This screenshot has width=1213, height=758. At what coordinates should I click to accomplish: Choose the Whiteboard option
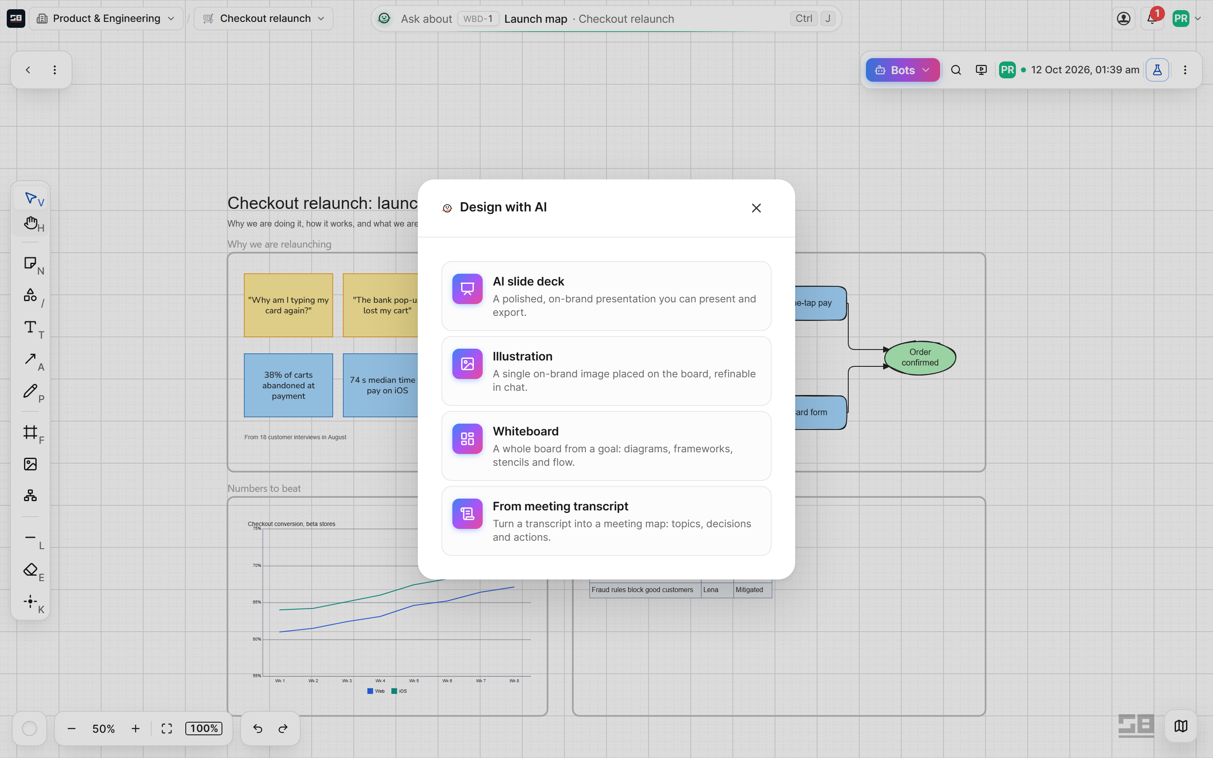[x=606, y=446]
